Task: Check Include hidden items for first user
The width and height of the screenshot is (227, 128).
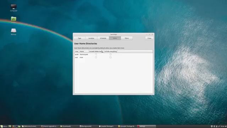Action: coord(96,54)
